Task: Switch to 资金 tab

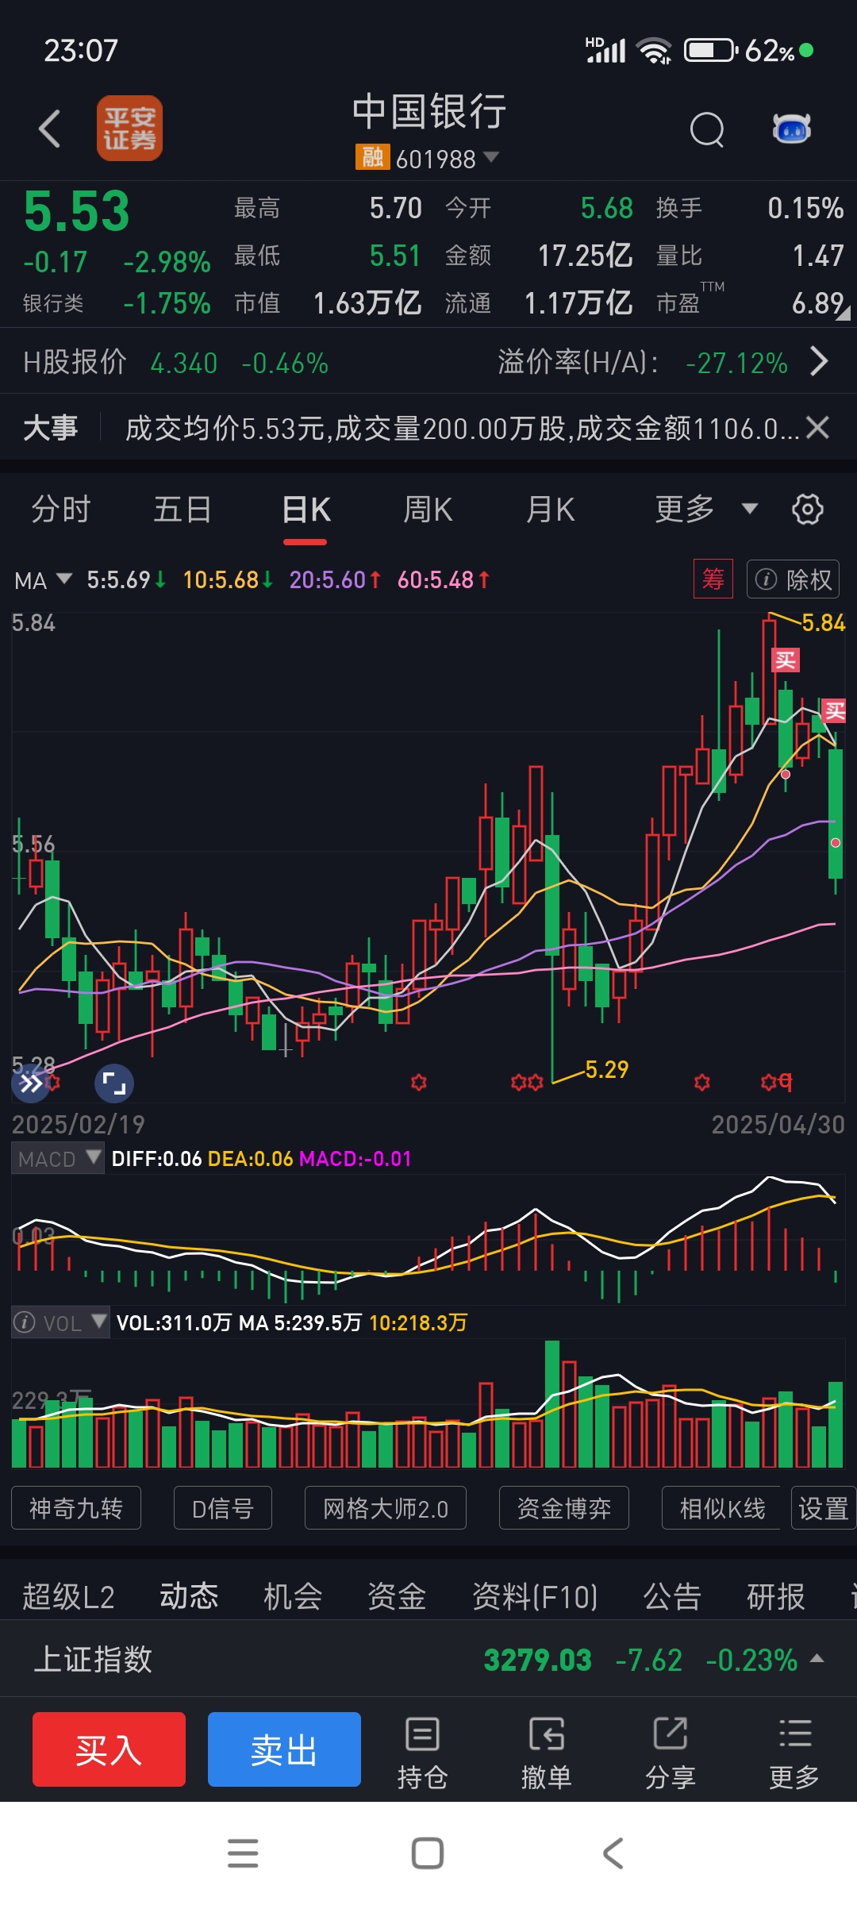Action: [x=397, y=1596]
